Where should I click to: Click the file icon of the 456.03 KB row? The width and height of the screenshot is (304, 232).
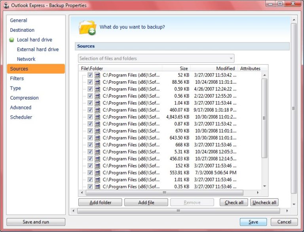97,159
